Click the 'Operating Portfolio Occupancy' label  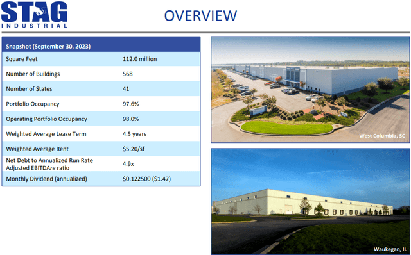pyautogui.click(x=46, y=119)
